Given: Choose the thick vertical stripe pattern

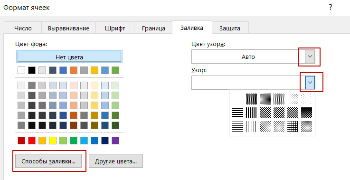Looking at the screenshot, I should [x=251, y=113].
